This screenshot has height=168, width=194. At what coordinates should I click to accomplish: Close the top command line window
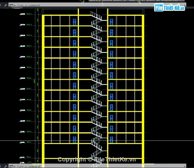click(x=1, y=5)
